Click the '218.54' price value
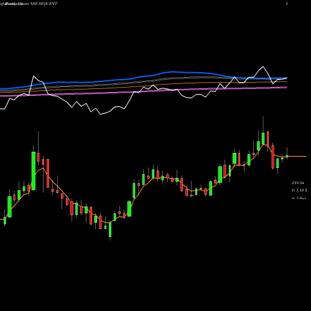This screenshot has height=311, width=311. coord(298,183)
